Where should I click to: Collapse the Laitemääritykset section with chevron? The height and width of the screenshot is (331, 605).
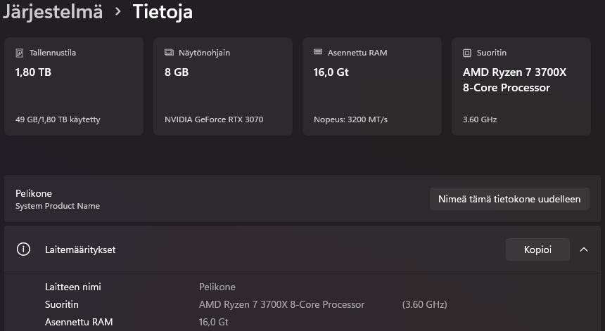pyautogui.click(x=584, y=249)
